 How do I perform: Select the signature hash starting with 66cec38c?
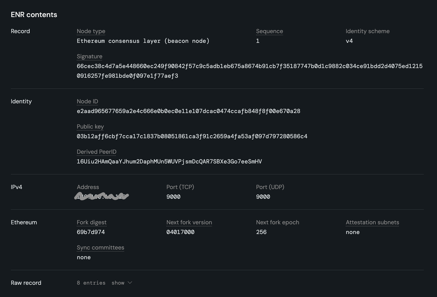pos(250,71)
